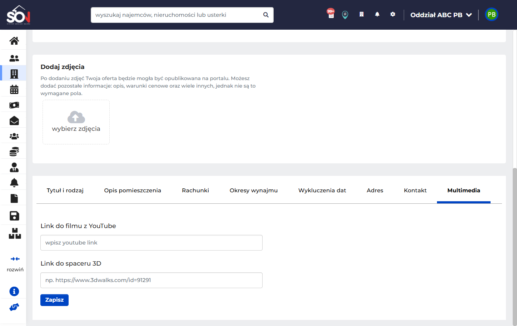The height and width of the screenshot is (326, 517).
Task: Select the building properties sidebar icon
Action: point(14,74)
